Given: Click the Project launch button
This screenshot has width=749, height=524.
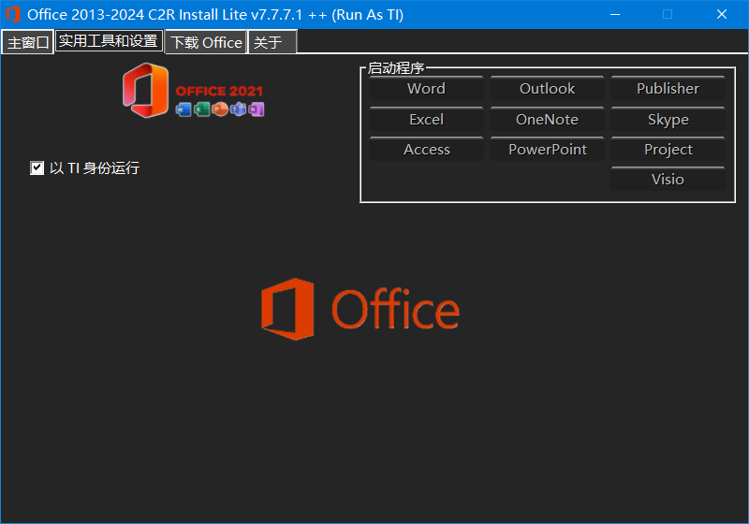Looking at the screenshot, I should pyautogui.click(x=668, y=150).
